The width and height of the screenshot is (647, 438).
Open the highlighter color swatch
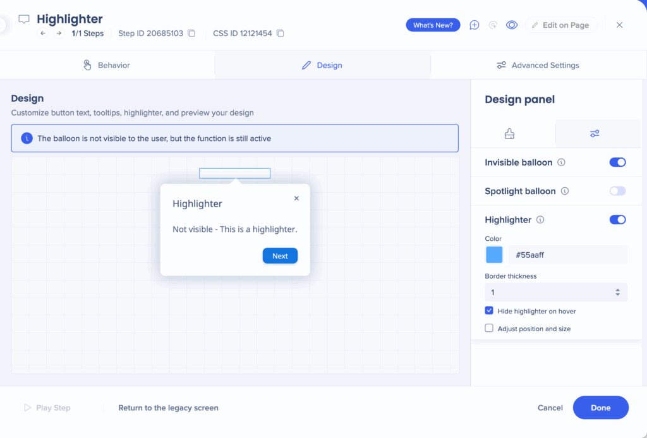tap(494, 255)
